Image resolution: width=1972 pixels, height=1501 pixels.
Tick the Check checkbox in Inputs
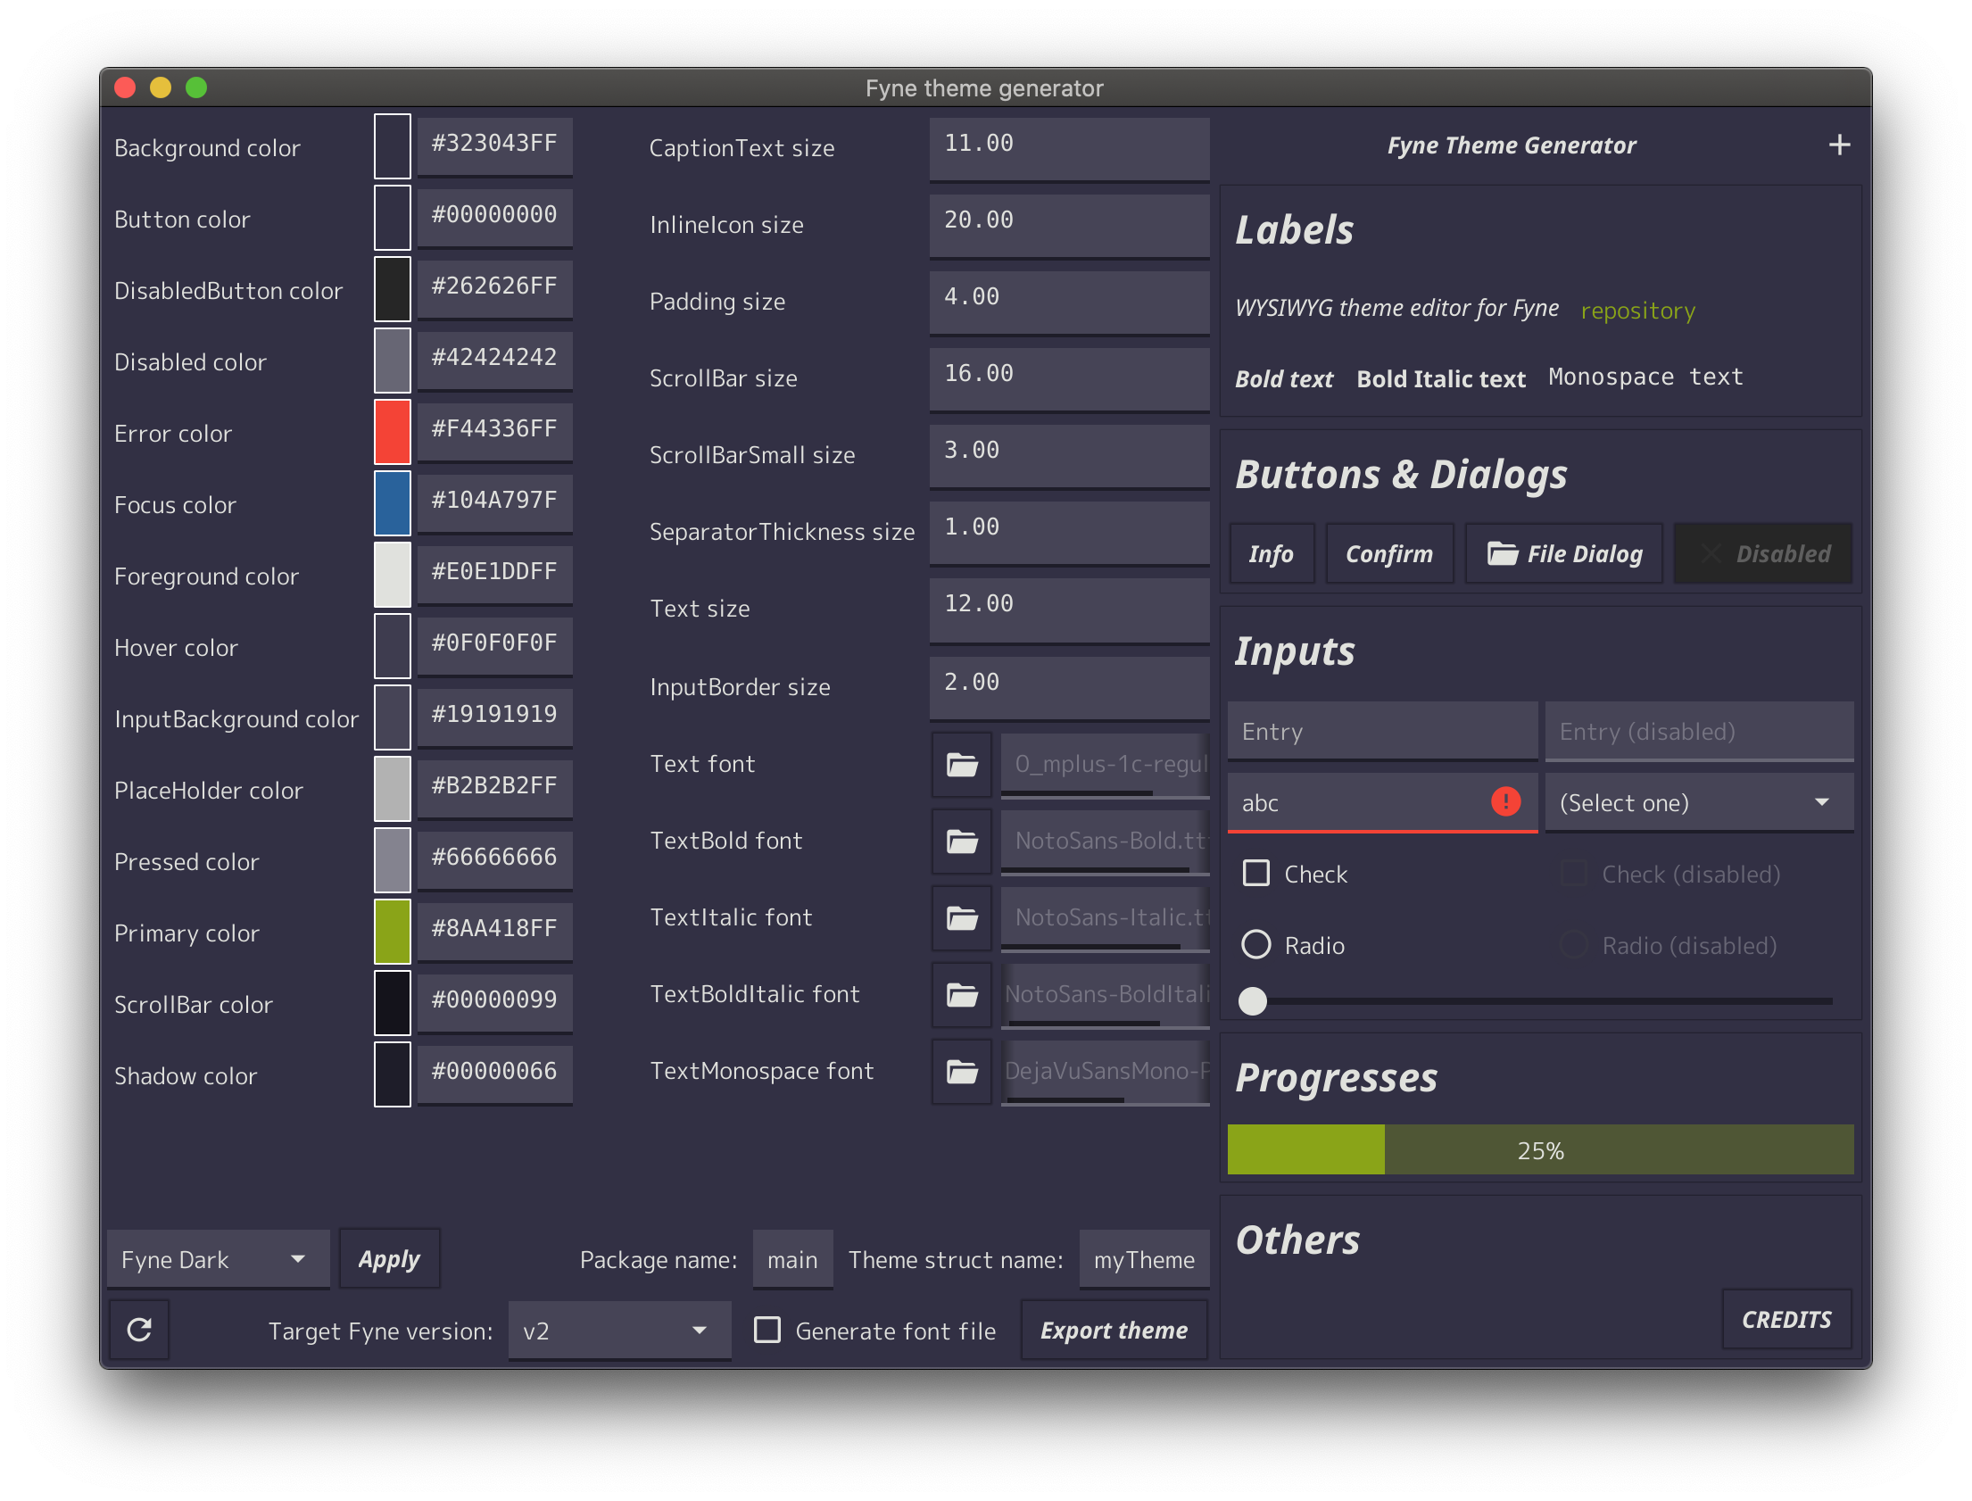click(1255, 873)
